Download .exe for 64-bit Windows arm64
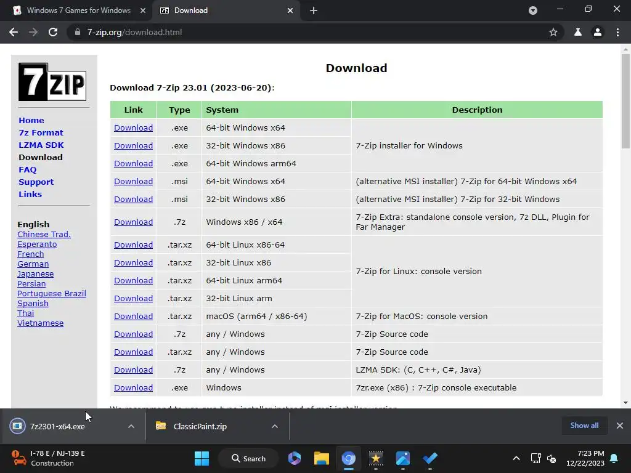 (133, 164)
